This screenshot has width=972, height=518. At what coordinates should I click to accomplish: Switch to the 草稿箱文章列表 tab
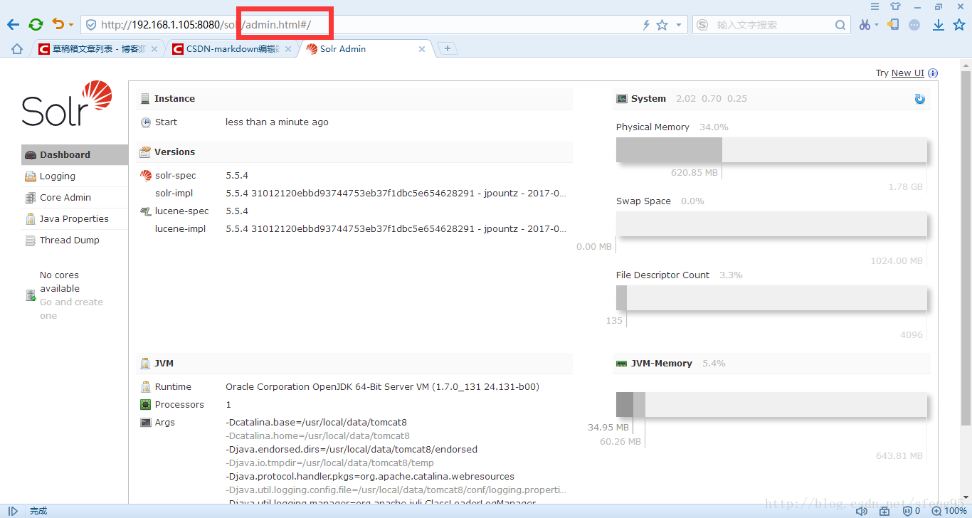tap(99, 49)
